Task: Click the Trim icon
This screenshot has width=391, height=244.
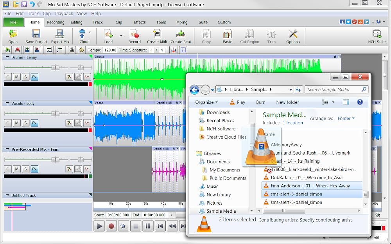Action: (272, 34)
